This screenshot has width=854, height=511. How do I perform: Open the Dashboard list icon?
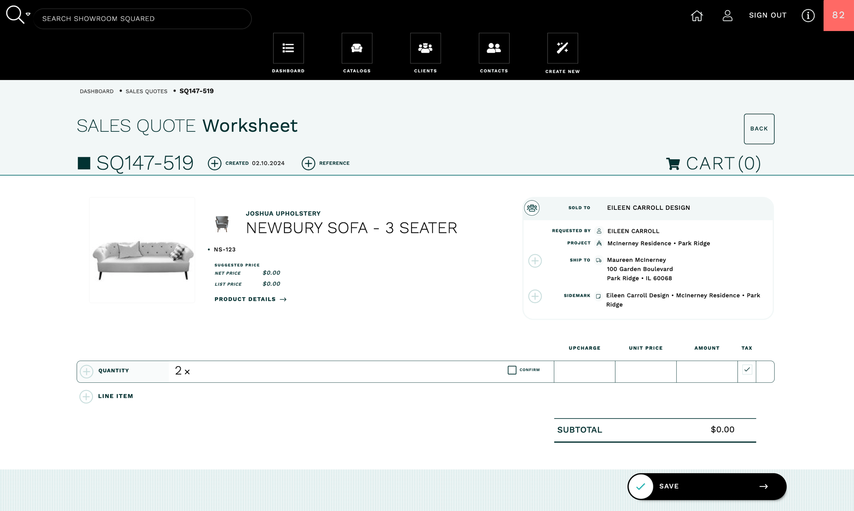(288, 48)
